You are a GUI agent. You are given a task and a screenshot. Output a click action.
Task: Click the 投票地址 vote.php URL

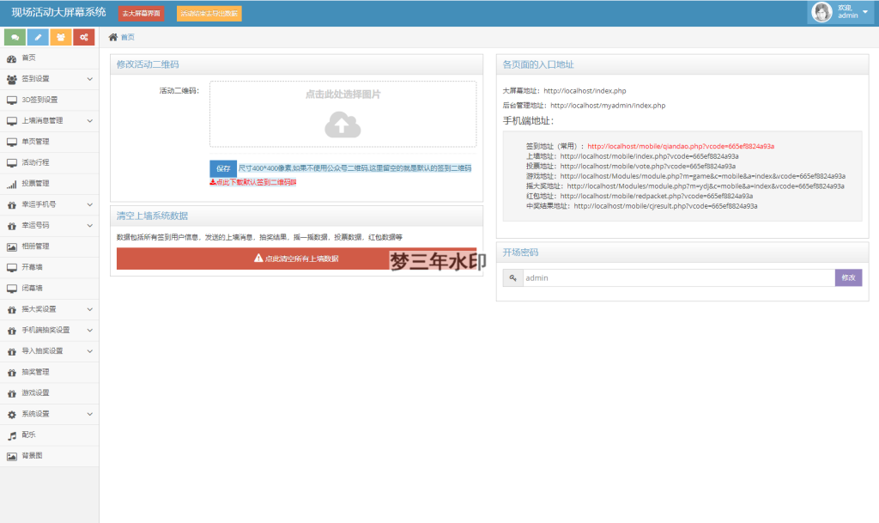pos(647,167)
